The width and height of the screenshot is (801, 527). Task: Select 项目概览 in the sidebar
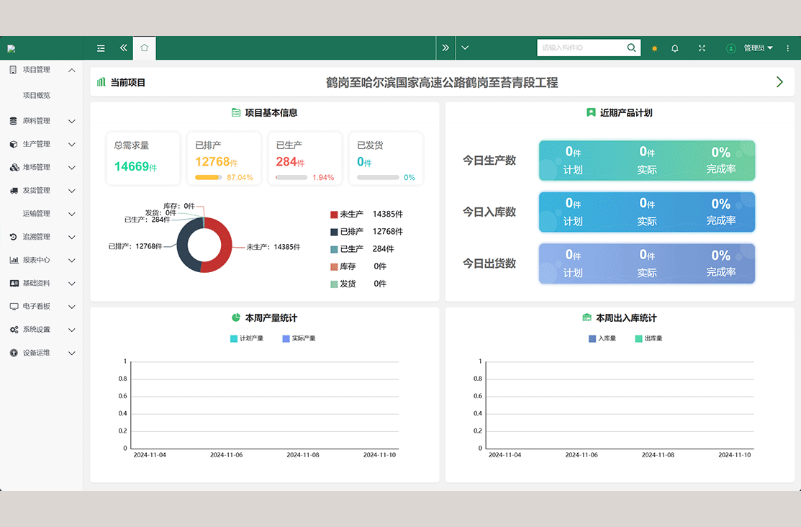tap(36, 96)
